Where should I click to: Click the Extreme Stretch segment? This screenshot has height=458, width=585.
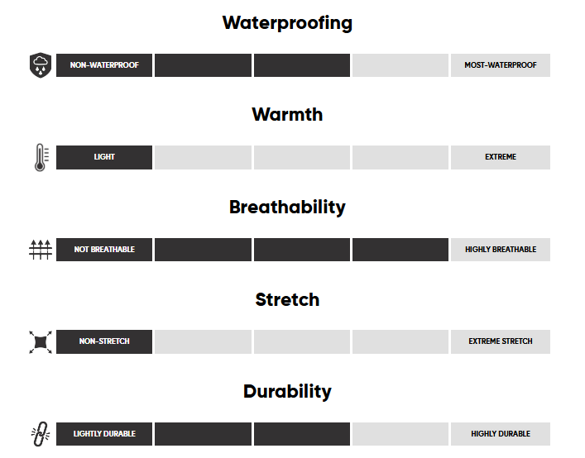point(501,341)
